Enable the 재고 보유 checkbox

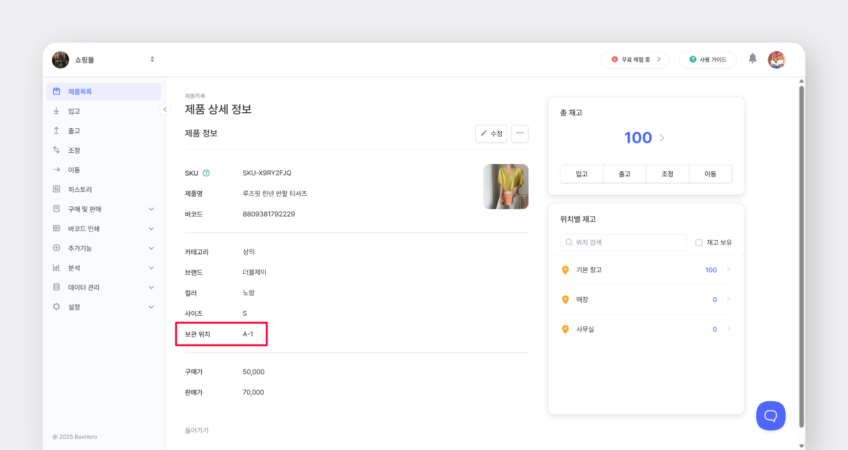pyautogui.click(x=699, y=242)
